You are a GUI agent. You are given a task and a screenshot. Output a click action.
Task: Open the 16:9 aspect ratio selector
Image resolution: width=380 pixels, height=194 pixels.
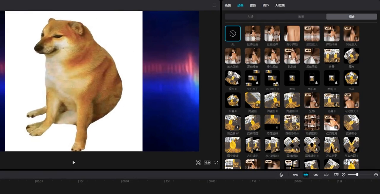(207, 163)
